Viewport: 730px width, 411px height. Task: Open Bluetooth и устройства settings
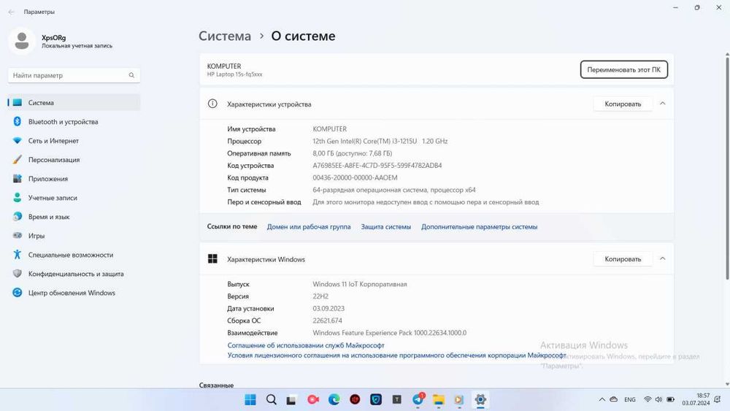click(74, 121)
